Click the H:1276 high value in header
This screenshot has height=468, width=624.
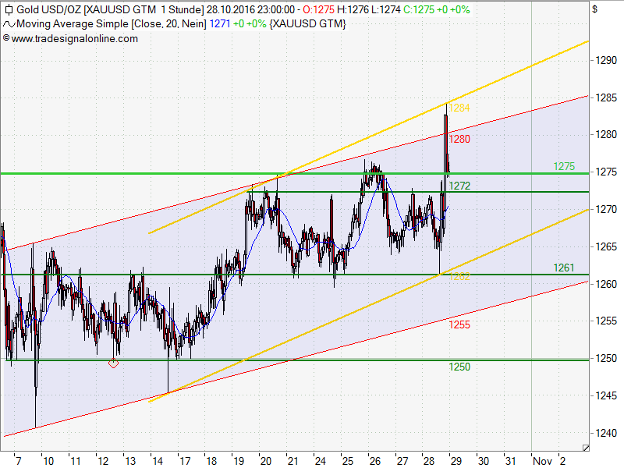[353, 9]
